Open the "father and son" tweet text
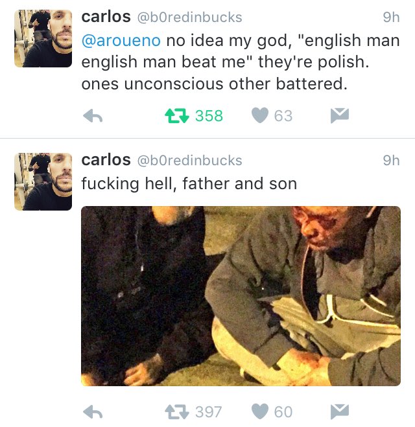Screen dimensions: 415x427 [189, 184]
